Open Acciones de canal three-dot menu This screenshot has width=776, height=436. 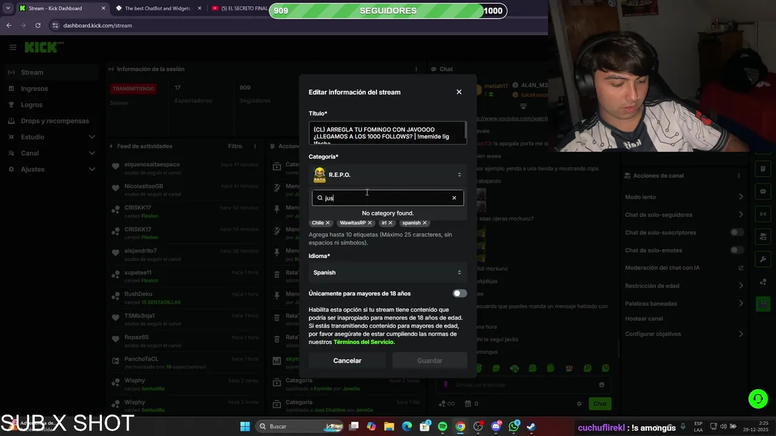click(x=738, y=176)
